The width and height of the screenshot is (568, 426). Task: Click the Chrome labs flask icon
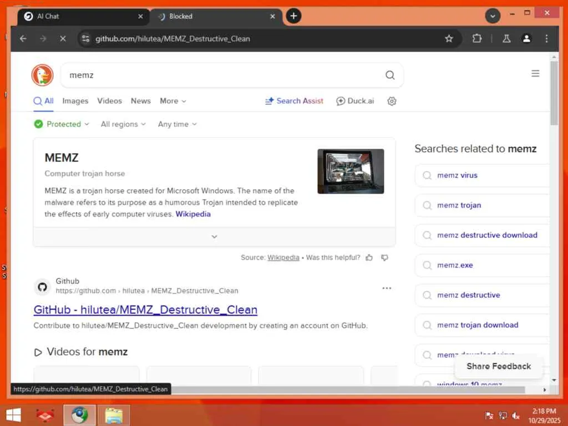coord(506,38)
